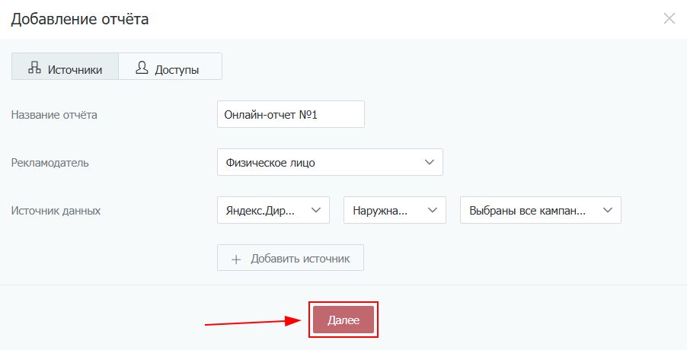Click the Рекламодатель field label
Screen dimensions: 687x350
pos(50,162)
